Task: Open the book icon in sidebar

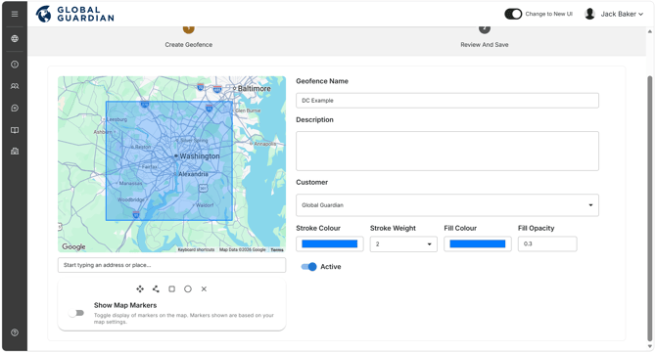Action: click(x=15, y=130)
